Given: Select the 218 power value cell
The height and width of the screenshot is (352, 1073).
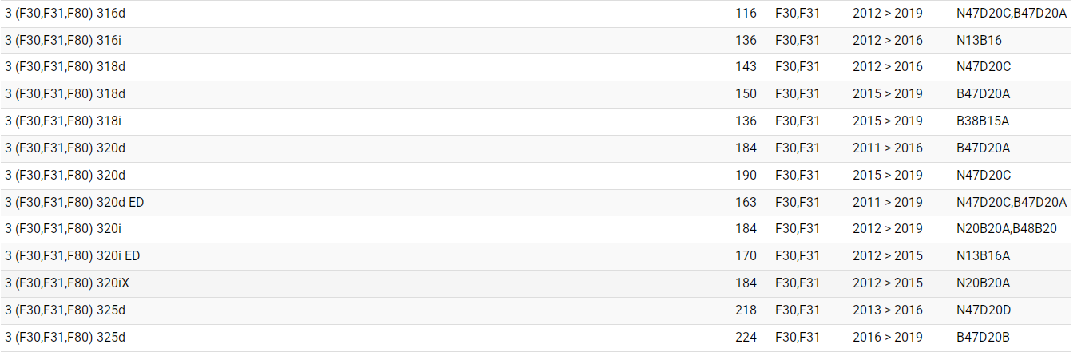Looking at the screenshot, I should coord(746,310).
